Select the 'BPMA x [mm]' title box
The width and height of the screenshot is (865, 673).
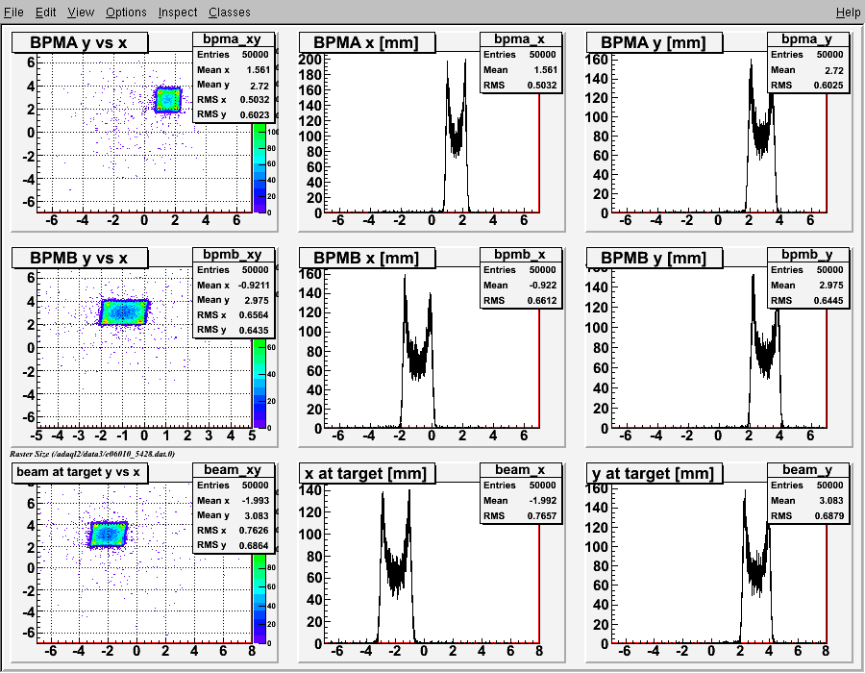367,42
